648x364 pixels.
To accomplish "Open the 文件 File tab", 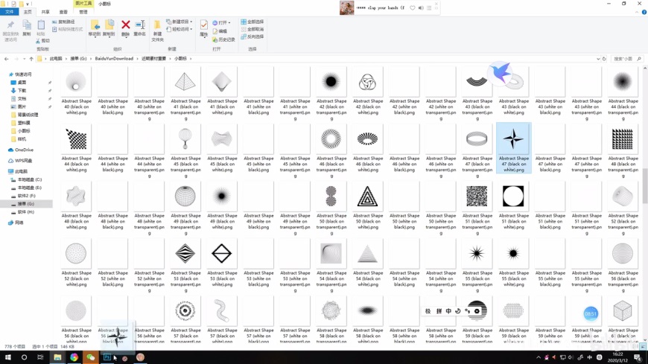I will point(9,12).
